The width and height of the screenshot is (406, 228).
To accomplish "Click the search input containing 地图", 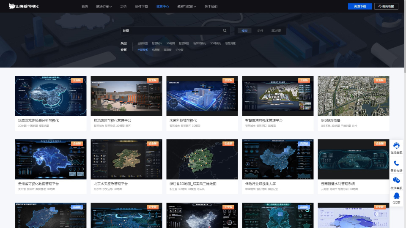I will [x=171, y=31].
